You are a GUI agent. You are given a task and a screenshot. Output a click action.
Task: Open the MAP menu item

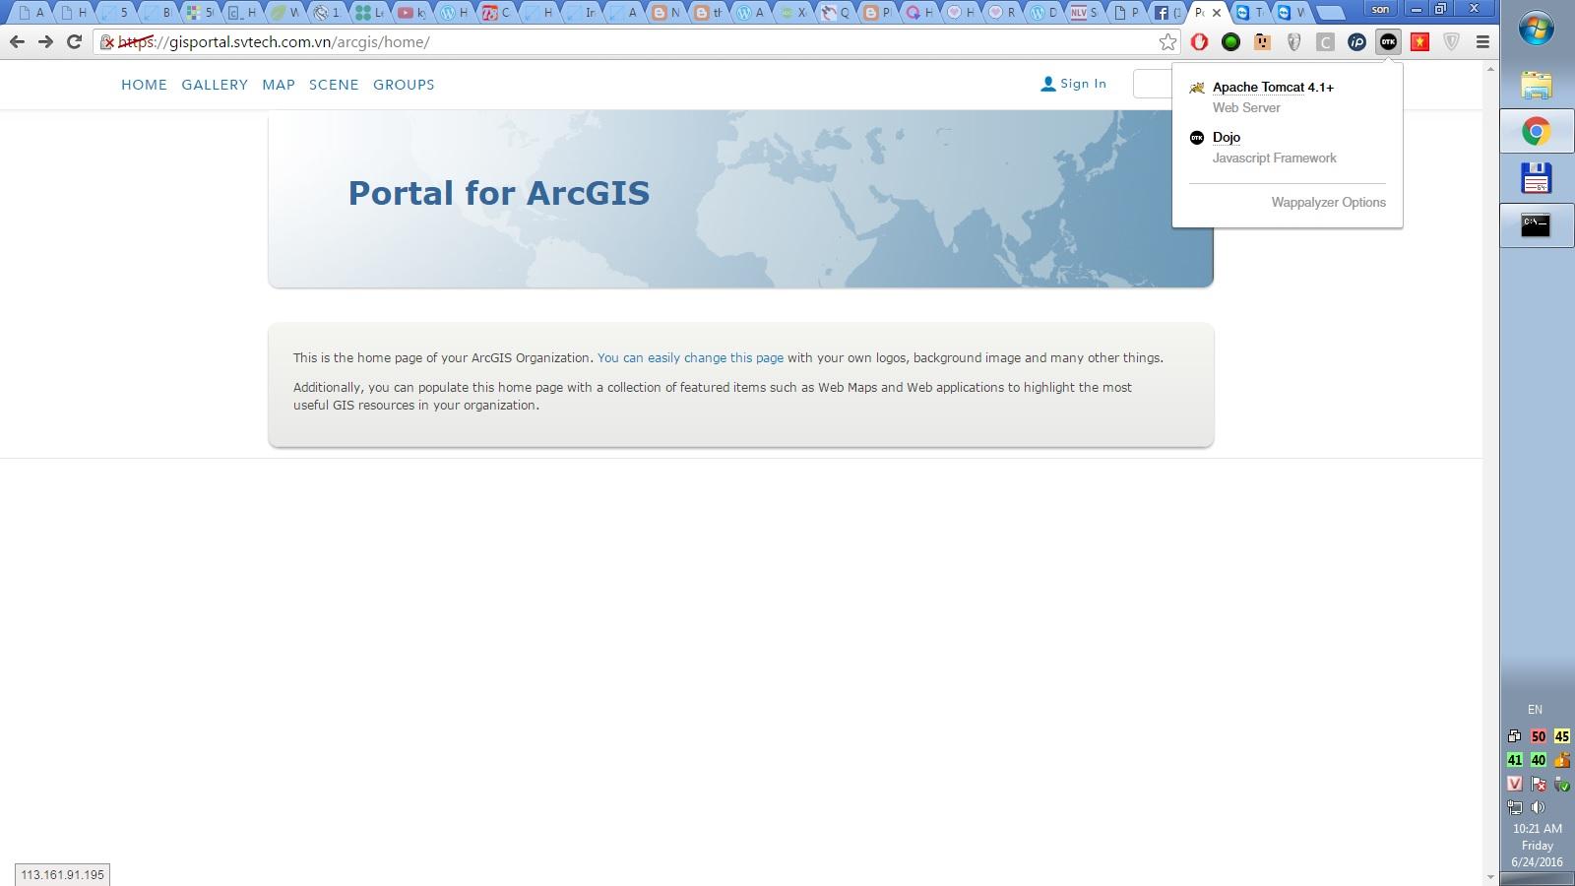(x=279, y=85)
